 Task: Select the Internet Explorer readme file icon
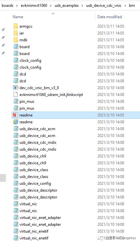(15, 122)
